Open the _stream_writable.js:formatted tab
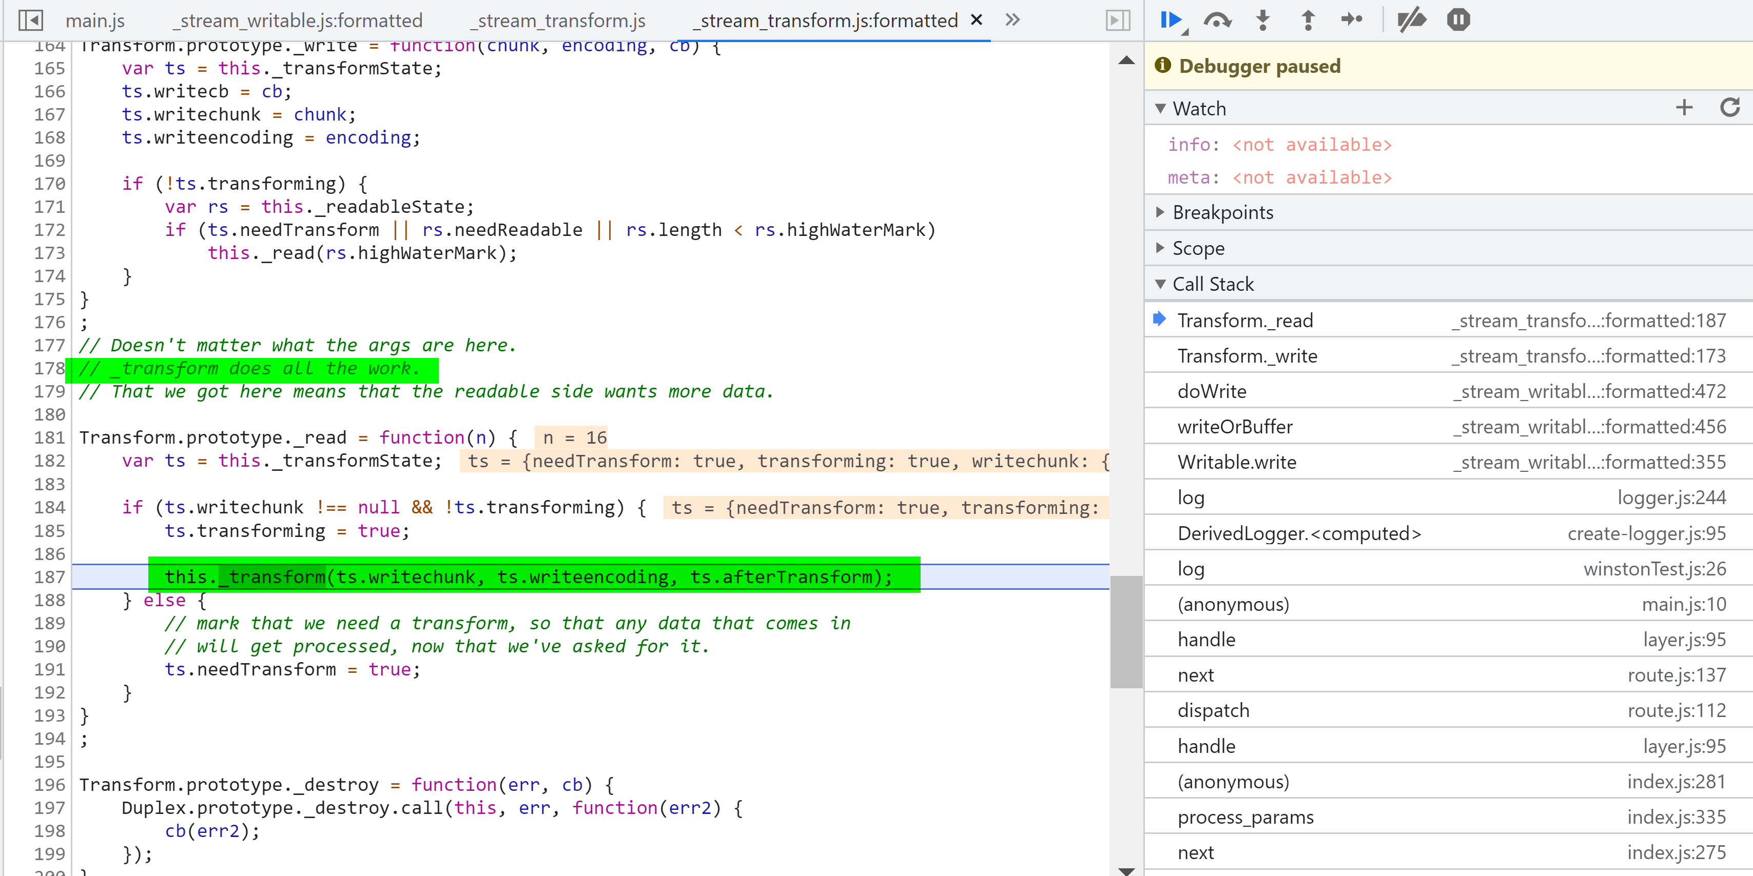 click(298, 21)
